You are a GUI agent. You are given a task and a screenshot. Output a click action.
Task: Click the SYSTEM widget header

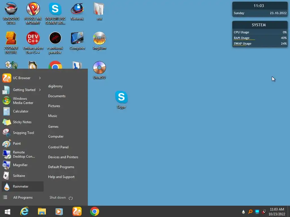pyautogui.click(x=260, y=25)
